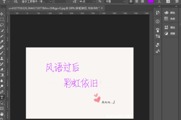Screen dimensions: 181x120
Task: Select the Slice knife tool
Action: (2, 36)
